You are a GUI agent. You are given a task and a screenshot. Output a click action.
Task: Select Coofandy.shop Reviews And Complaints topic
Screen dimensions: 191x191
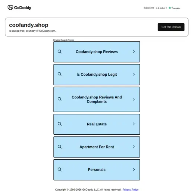[97, 100]
